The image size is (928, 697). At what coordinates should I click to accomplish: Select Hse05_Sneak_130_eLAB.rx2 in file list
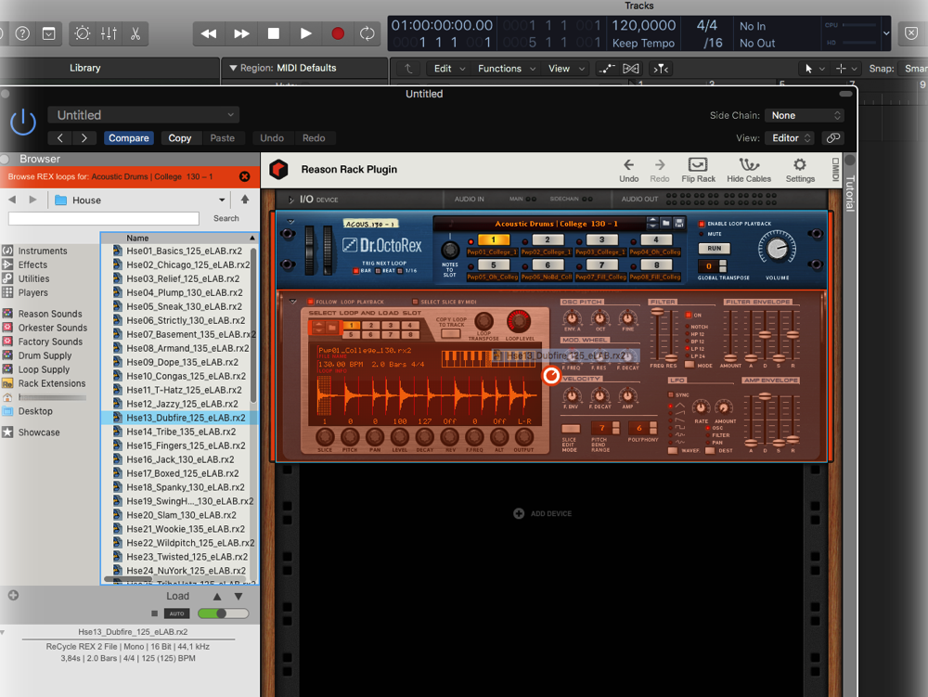(x=183, y=306)
